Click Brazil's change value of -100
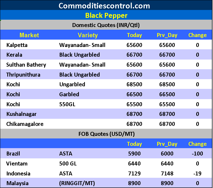Viewport: 213px width, 188px height. (197, 154)
